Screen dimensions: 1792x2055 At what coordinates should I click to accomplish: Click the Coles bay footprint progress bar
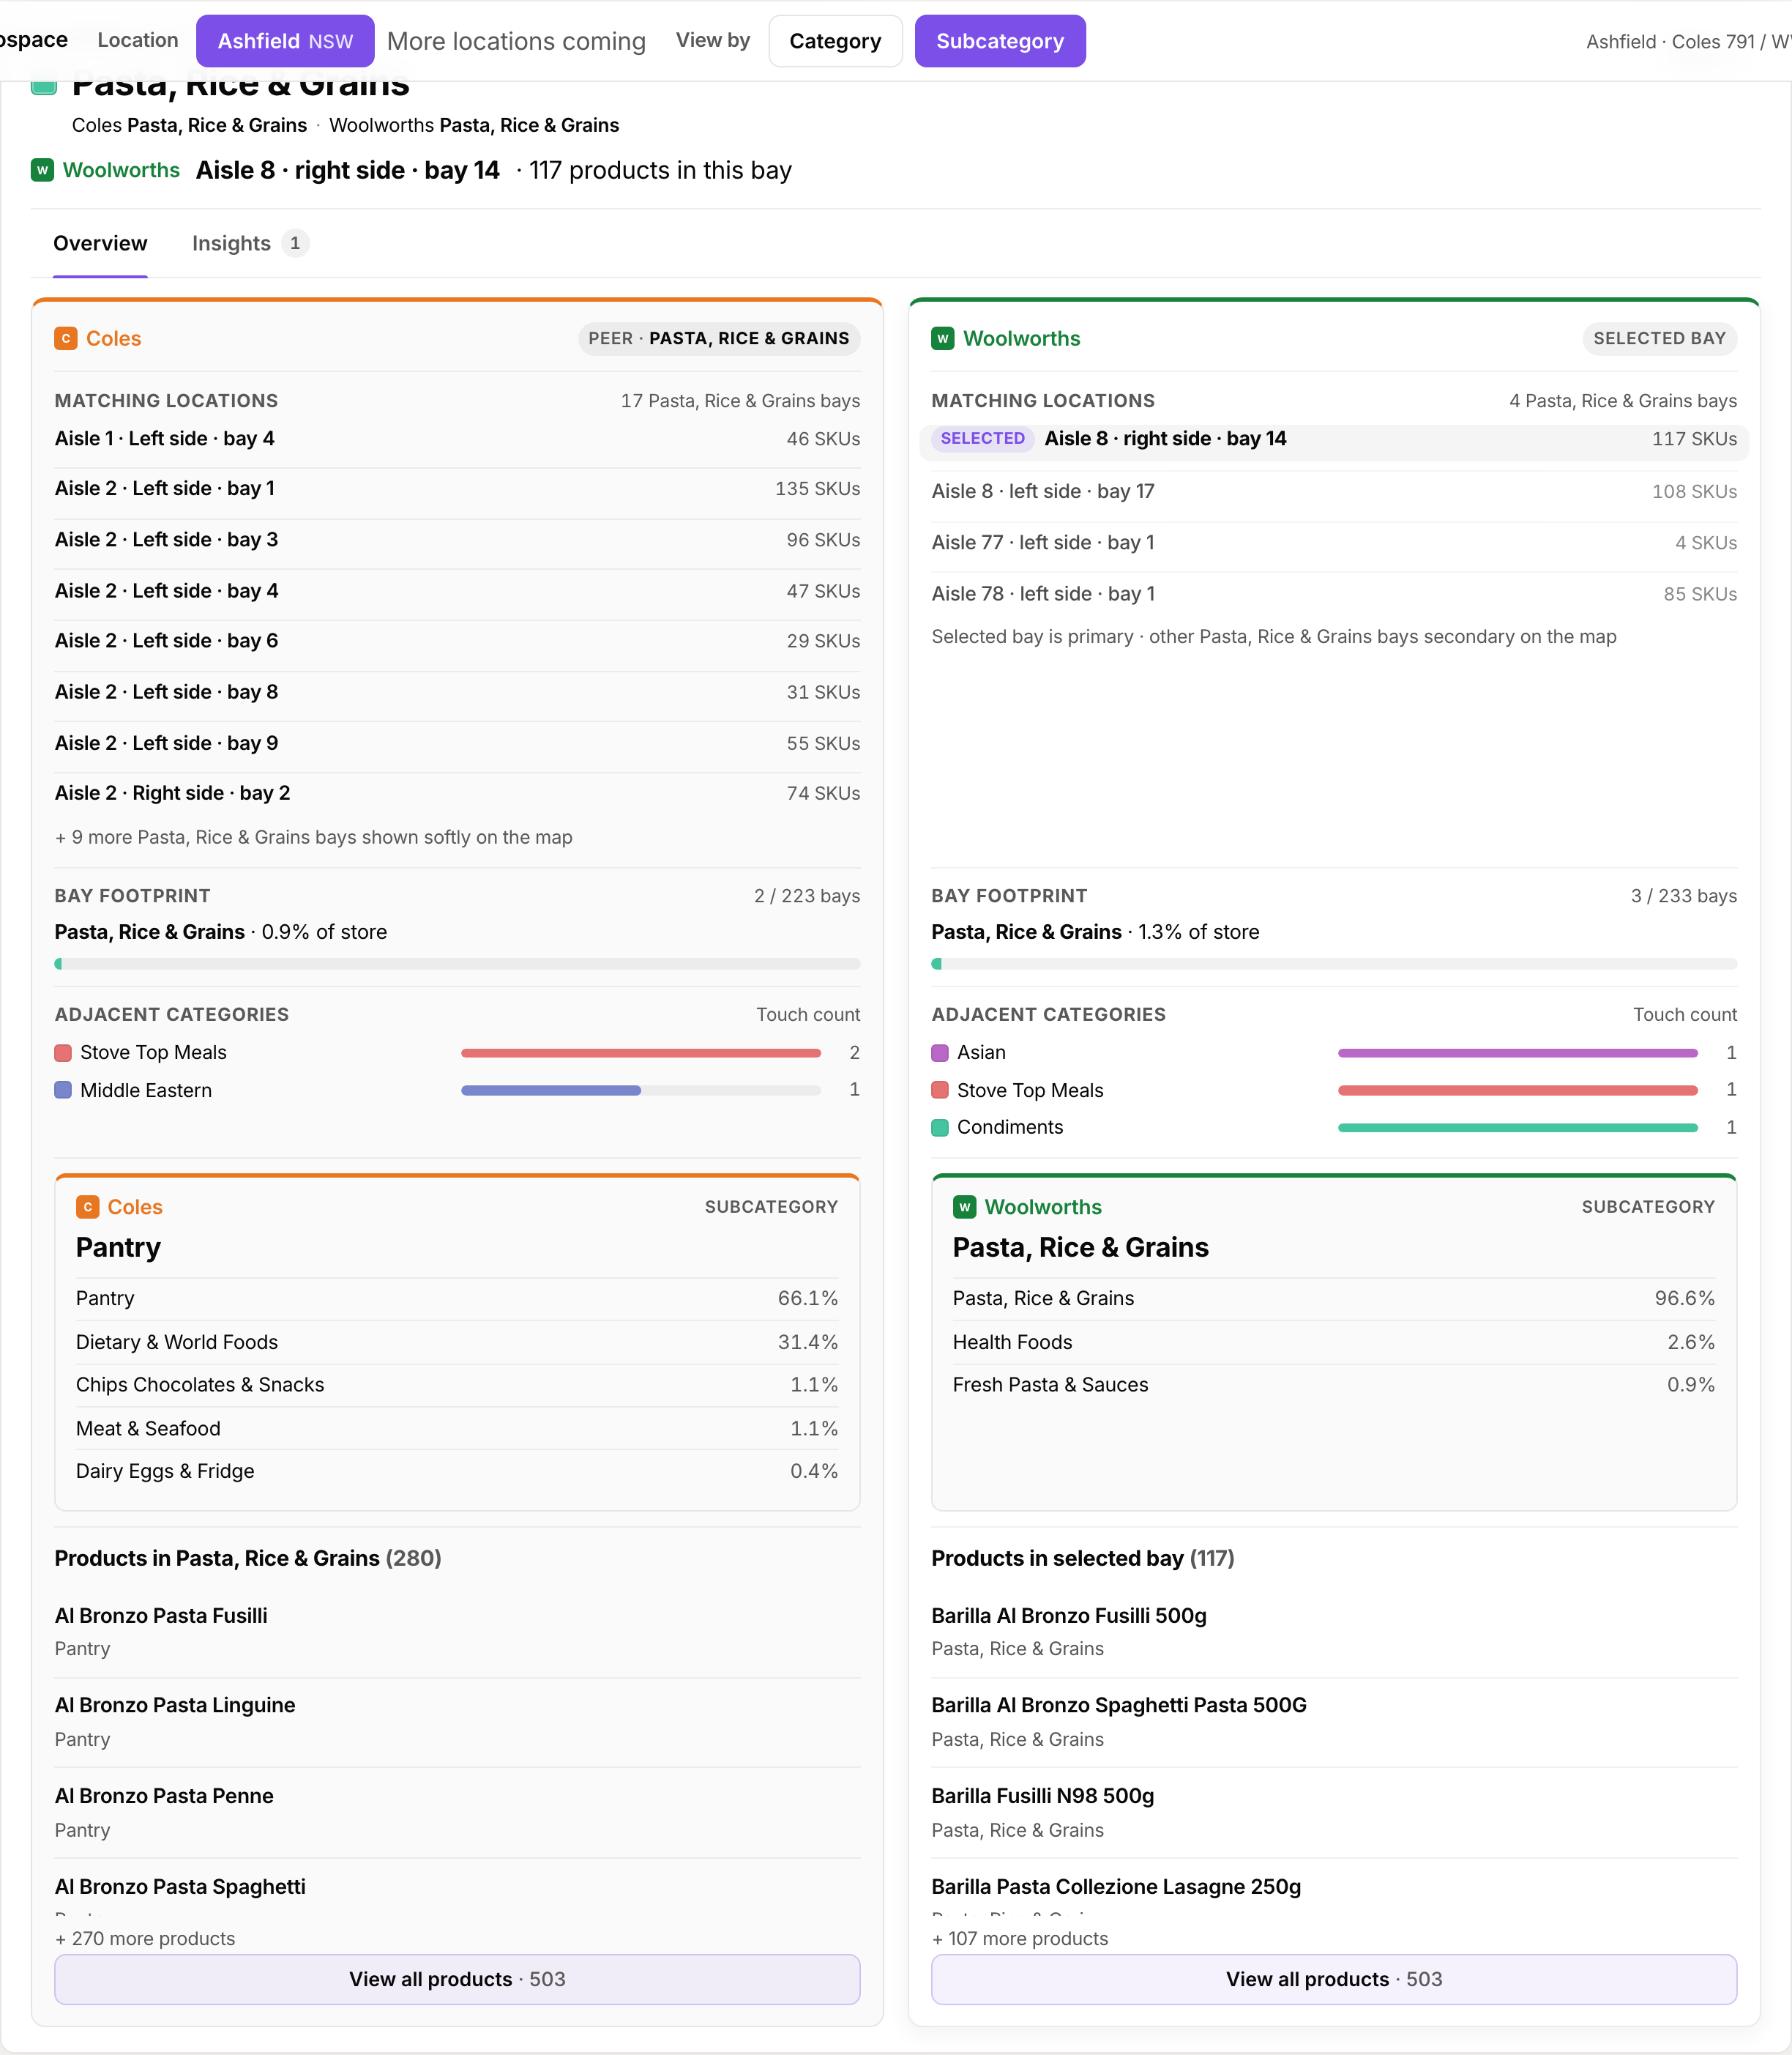click(x=457, y=964)
